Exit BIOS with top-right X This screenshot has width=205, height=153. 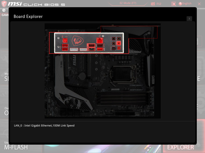tap(199, 4)
